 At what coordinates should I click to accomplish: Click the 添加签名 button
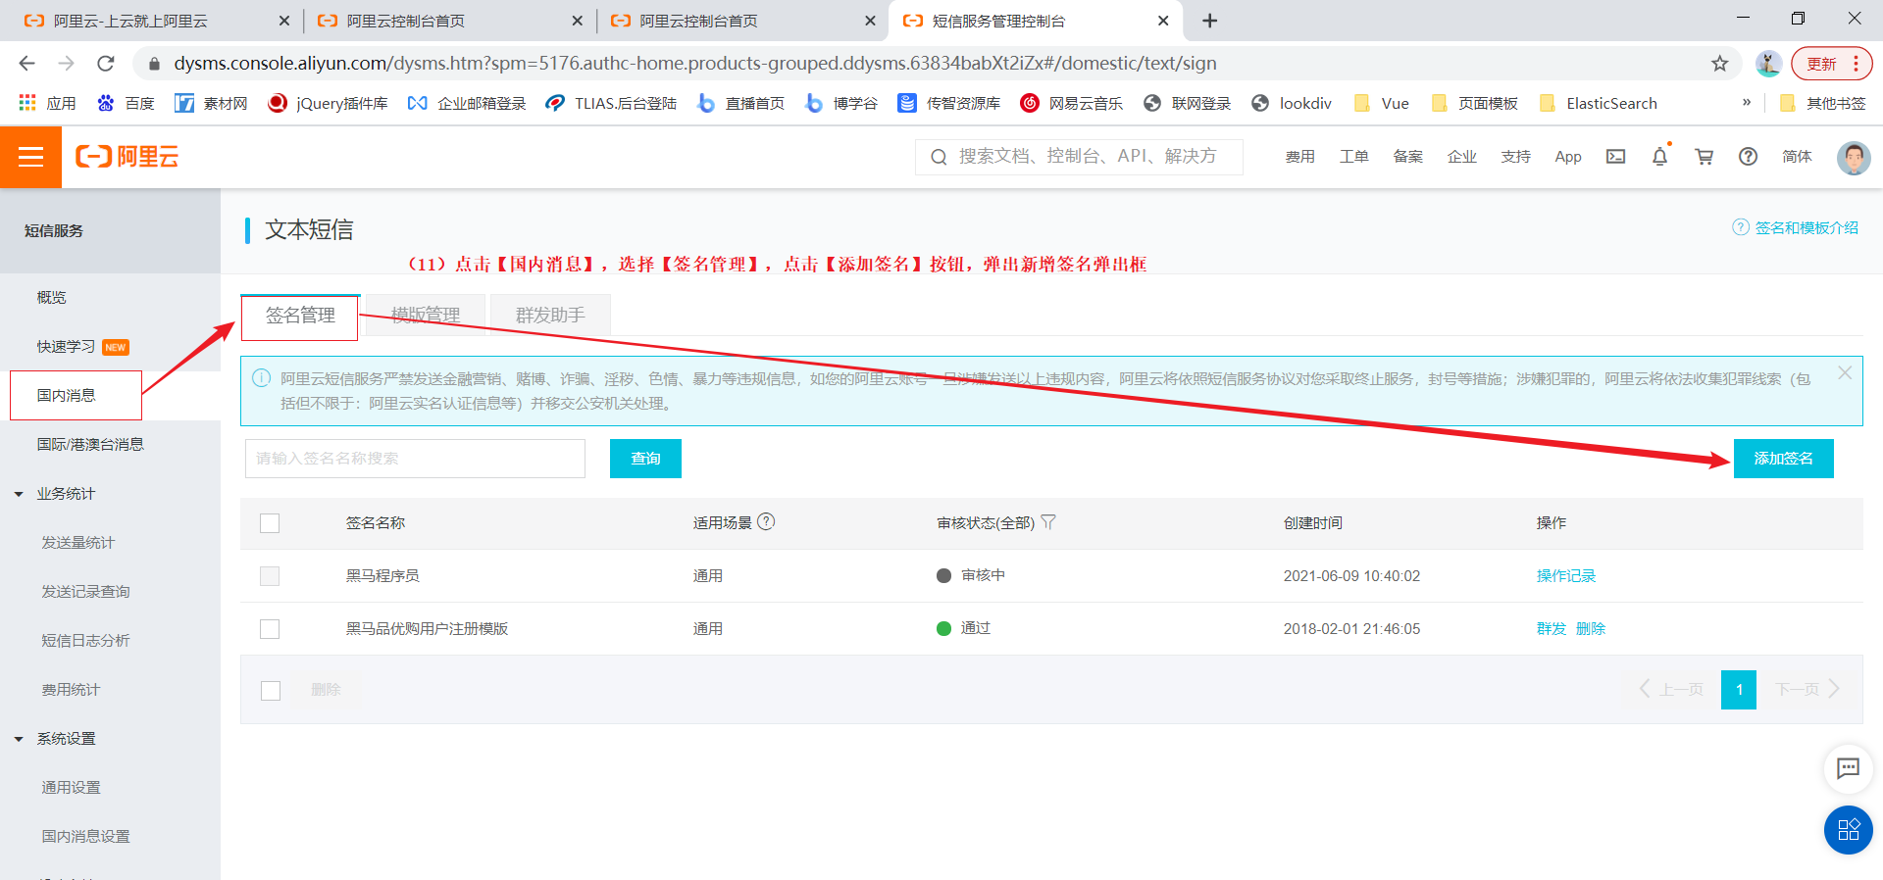(x=1783, y=459)
